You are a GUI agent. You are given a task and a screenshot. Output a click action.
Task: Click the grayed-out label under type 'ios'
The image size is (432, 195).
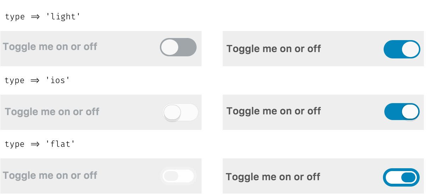pyautogui.click(x=52, y=112)
